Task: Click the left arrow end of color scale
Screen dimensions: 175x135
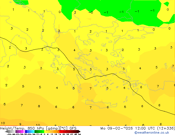Action: point(6,131)
